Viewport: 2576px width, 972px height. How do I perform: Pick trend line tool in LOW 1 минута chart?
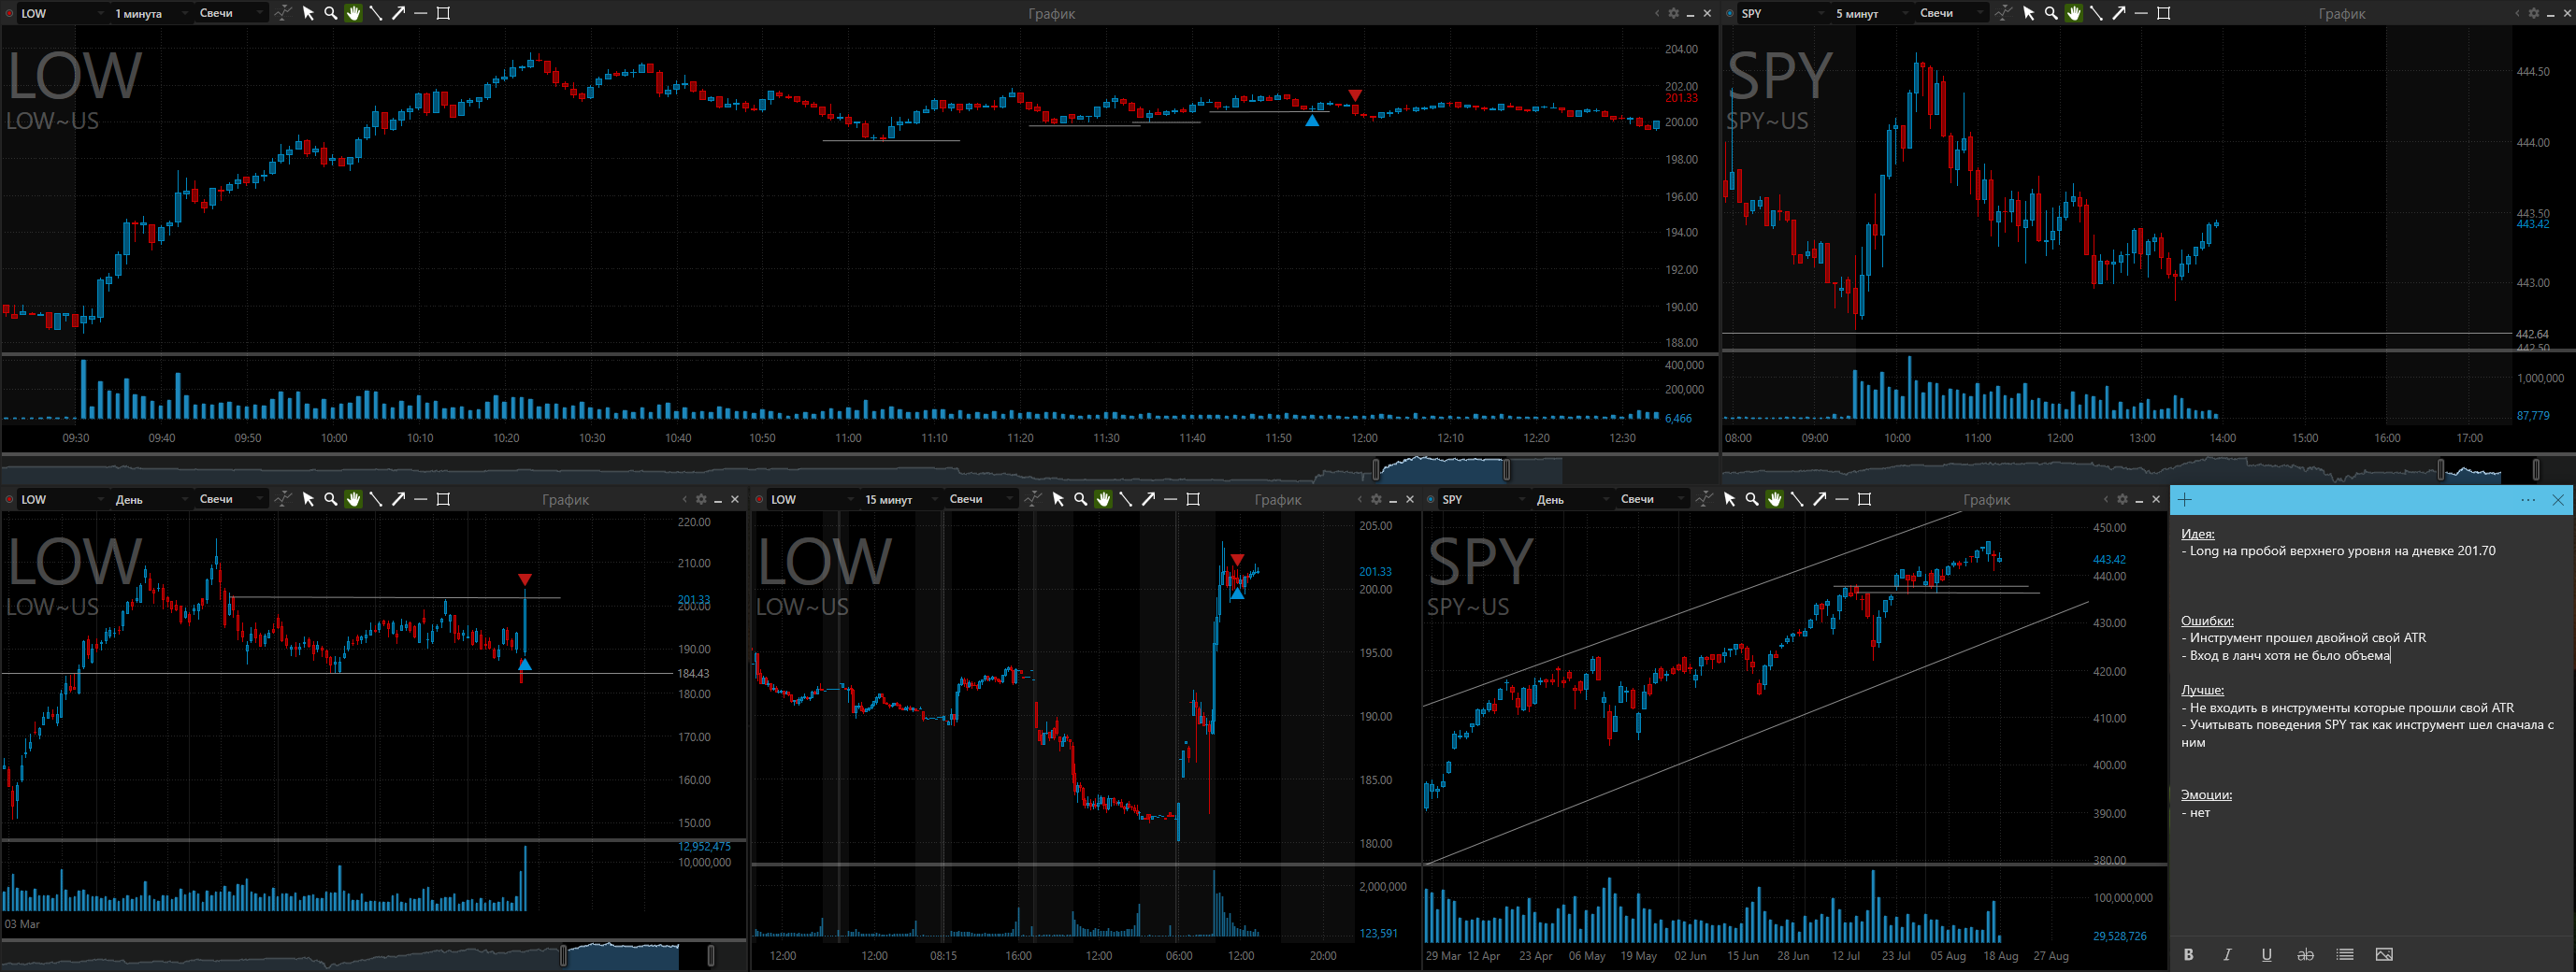pyautogui.click(x=376, y=13)
